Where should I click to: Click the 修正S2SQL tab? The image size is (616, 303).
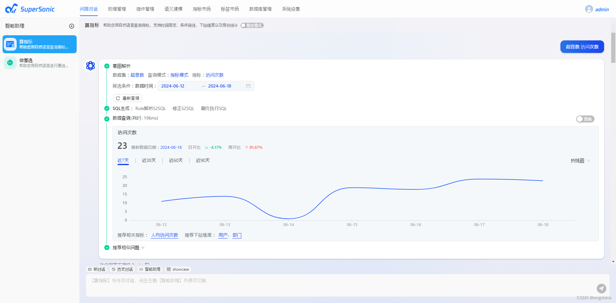(184, 108)
